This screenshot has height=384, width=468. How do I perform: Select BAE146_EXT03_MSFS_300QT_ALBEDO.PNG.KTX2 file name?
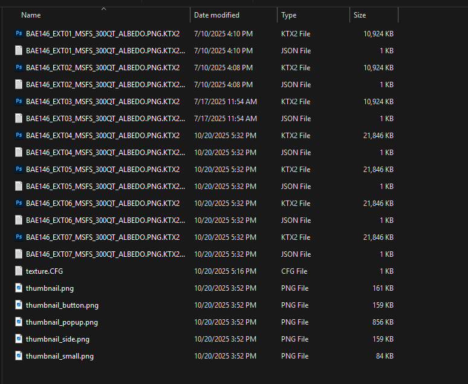pos(102,102)
